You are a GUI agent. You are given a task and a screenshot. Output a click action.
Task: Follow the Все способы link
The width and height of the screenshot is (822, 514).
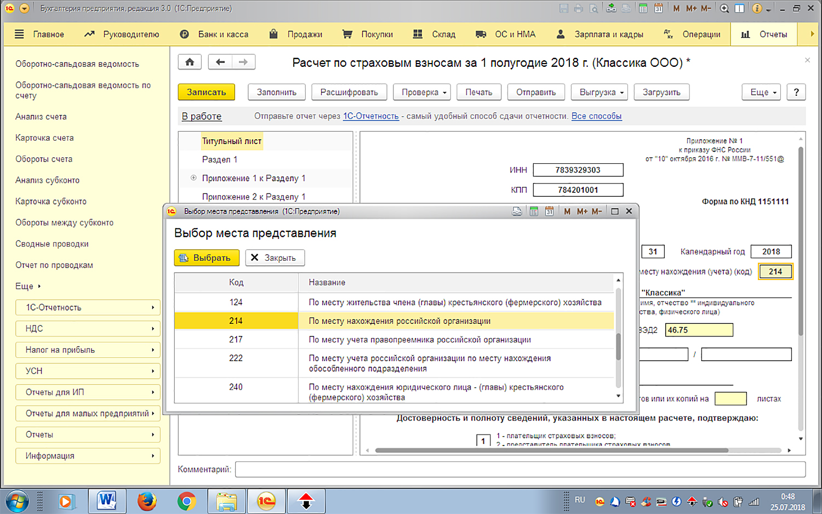(596, 116)
